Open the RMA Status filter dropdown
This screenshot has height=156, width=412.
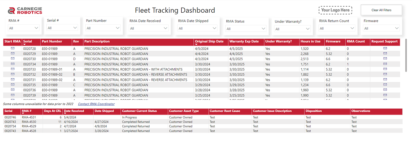246,29
